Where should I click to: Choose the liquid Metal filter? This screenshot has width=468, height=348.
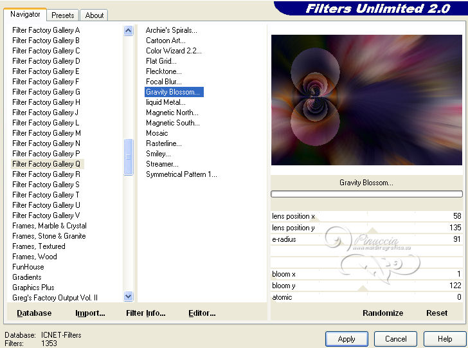166,102
